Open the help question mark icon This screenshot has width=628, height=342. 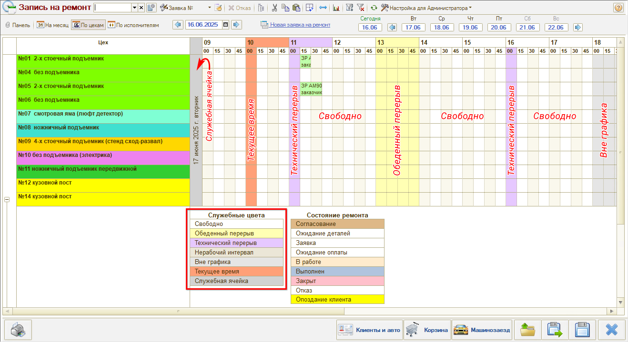click(x=618, y=8)
